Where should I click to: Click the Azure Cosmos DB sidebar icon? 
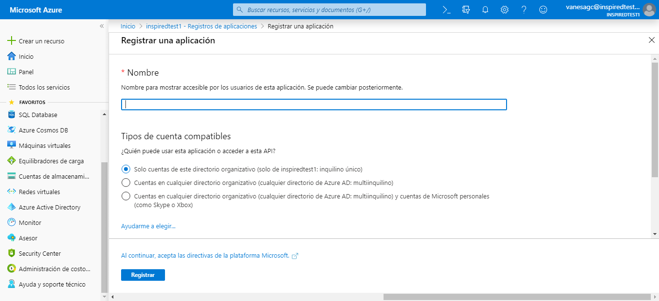(12, 130)
